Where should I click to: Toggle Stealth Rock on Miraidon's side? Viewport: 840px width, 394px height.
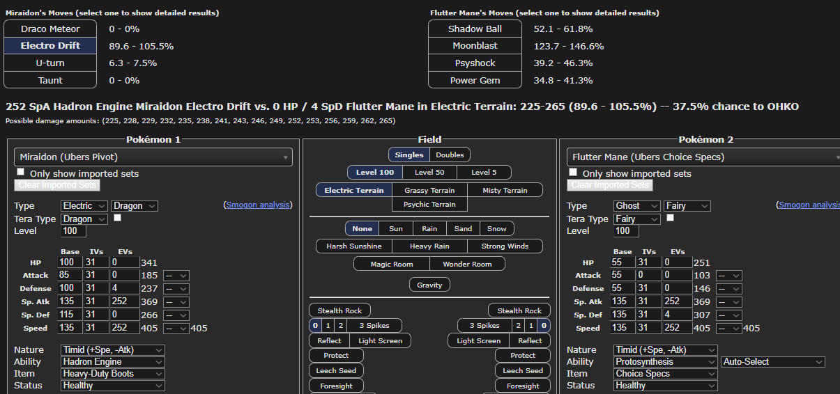[339, 310]
